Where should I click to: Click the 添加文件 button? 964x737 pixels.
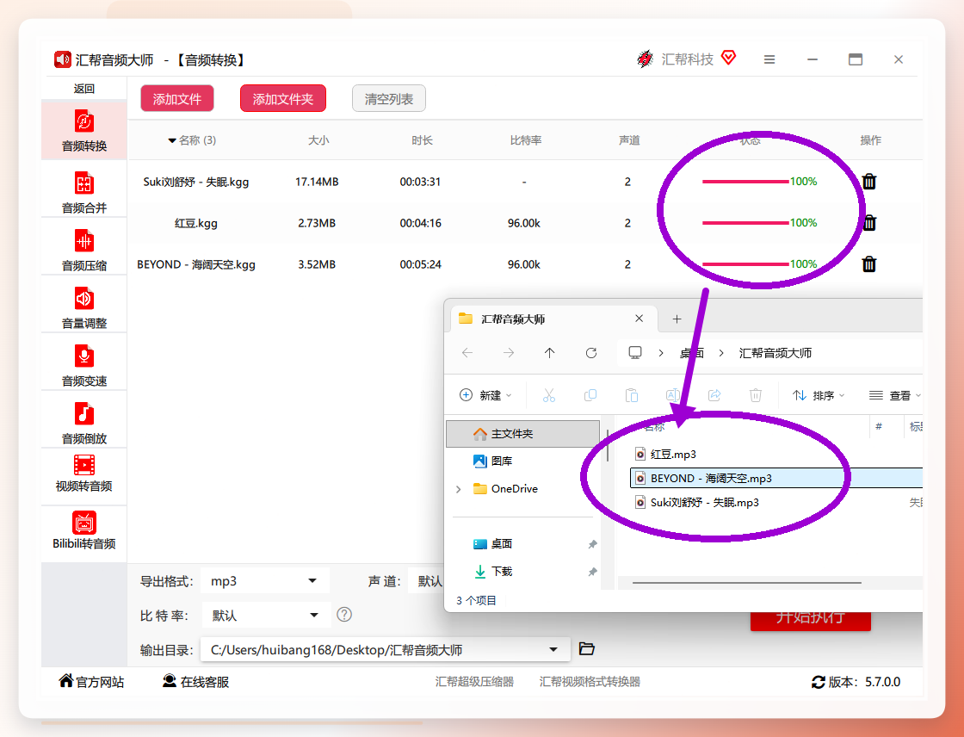coord(177,98)
